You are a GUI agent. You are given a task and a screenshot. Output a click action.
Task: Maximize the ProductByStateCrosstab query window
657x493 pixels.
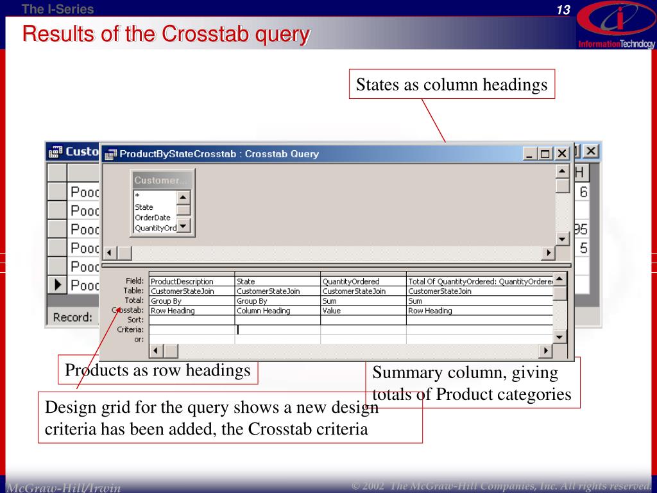[545, 154]
